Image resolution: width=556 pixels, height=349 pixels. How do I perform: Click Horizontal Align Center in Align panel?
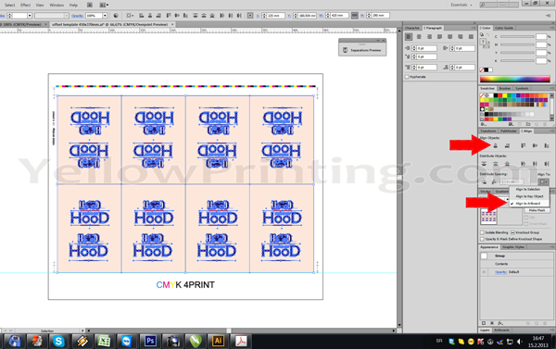[x=496, y=145]
